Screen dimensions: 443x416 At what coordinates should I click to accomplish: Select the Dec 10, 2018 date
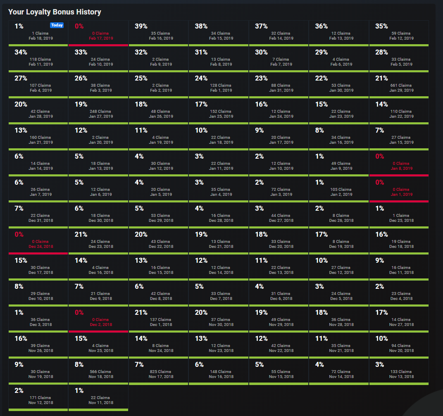[x=40, y=299]
